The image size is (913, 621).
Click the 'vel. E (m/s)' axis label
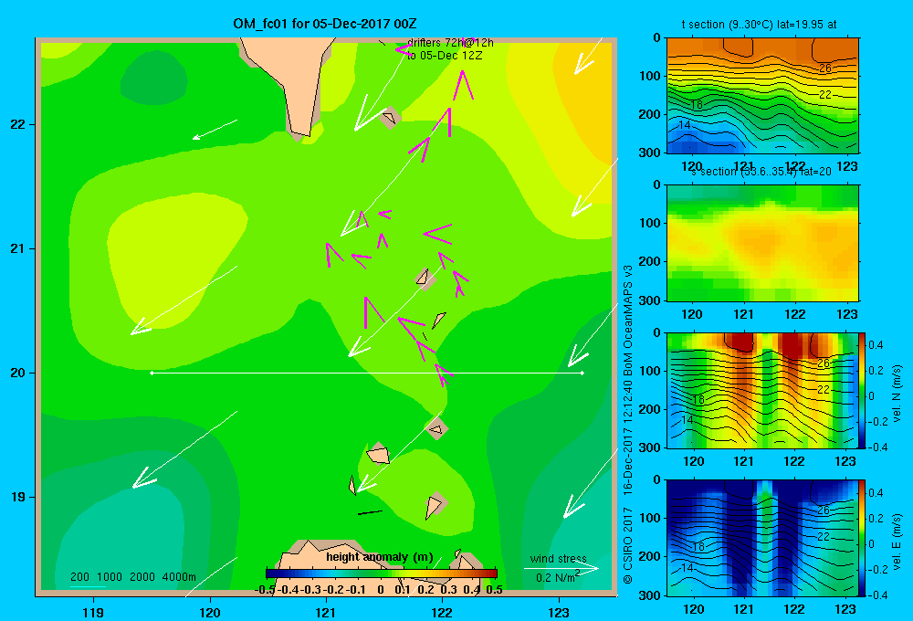point(897,542)
